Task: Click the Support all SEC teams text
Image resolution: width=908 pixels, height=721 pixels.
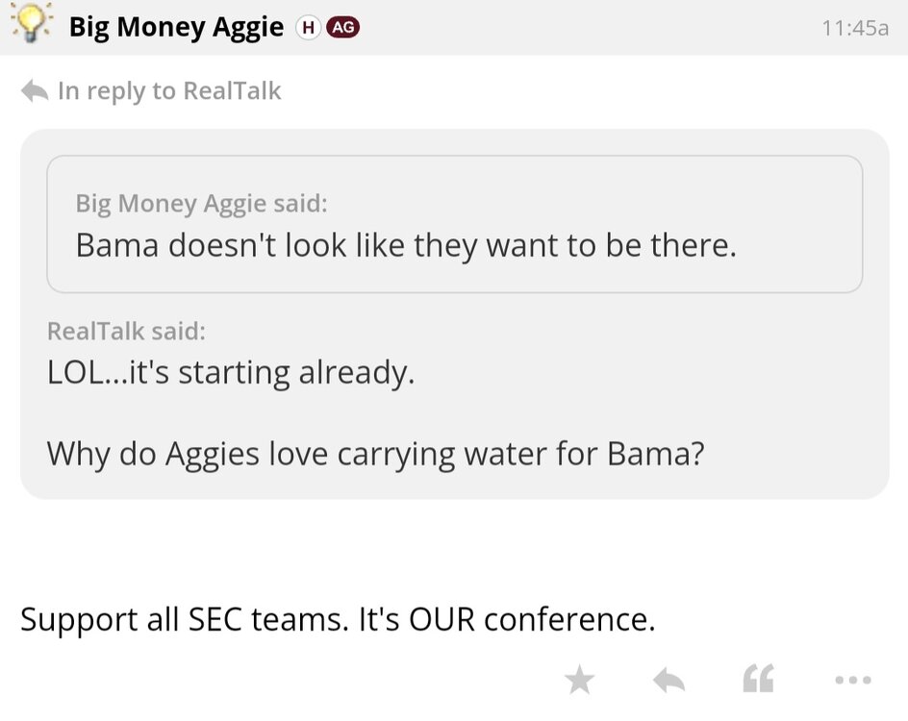Action: [x=338, y=619]
